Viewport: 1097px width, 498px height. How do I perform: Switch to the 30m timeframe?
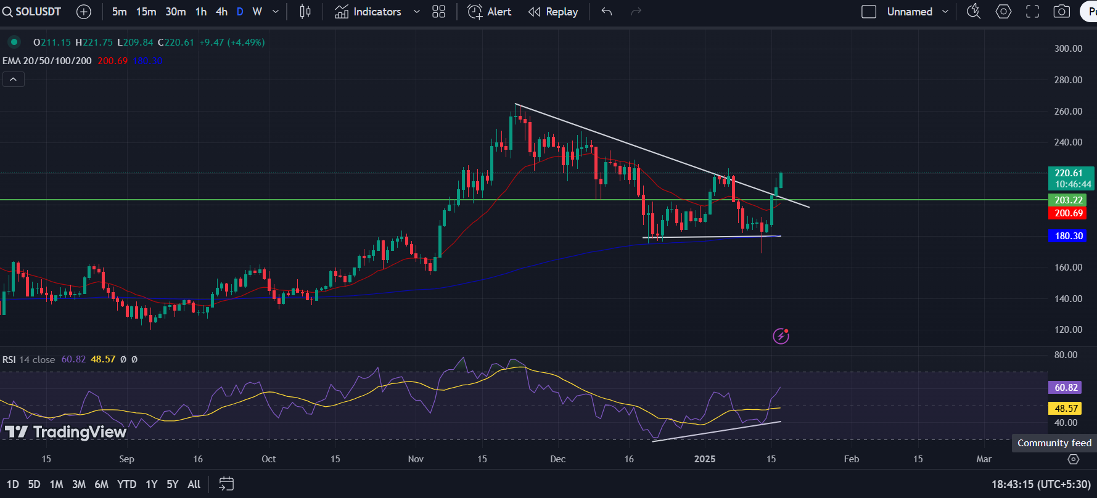pyautogui.click(x=176, y=12)
